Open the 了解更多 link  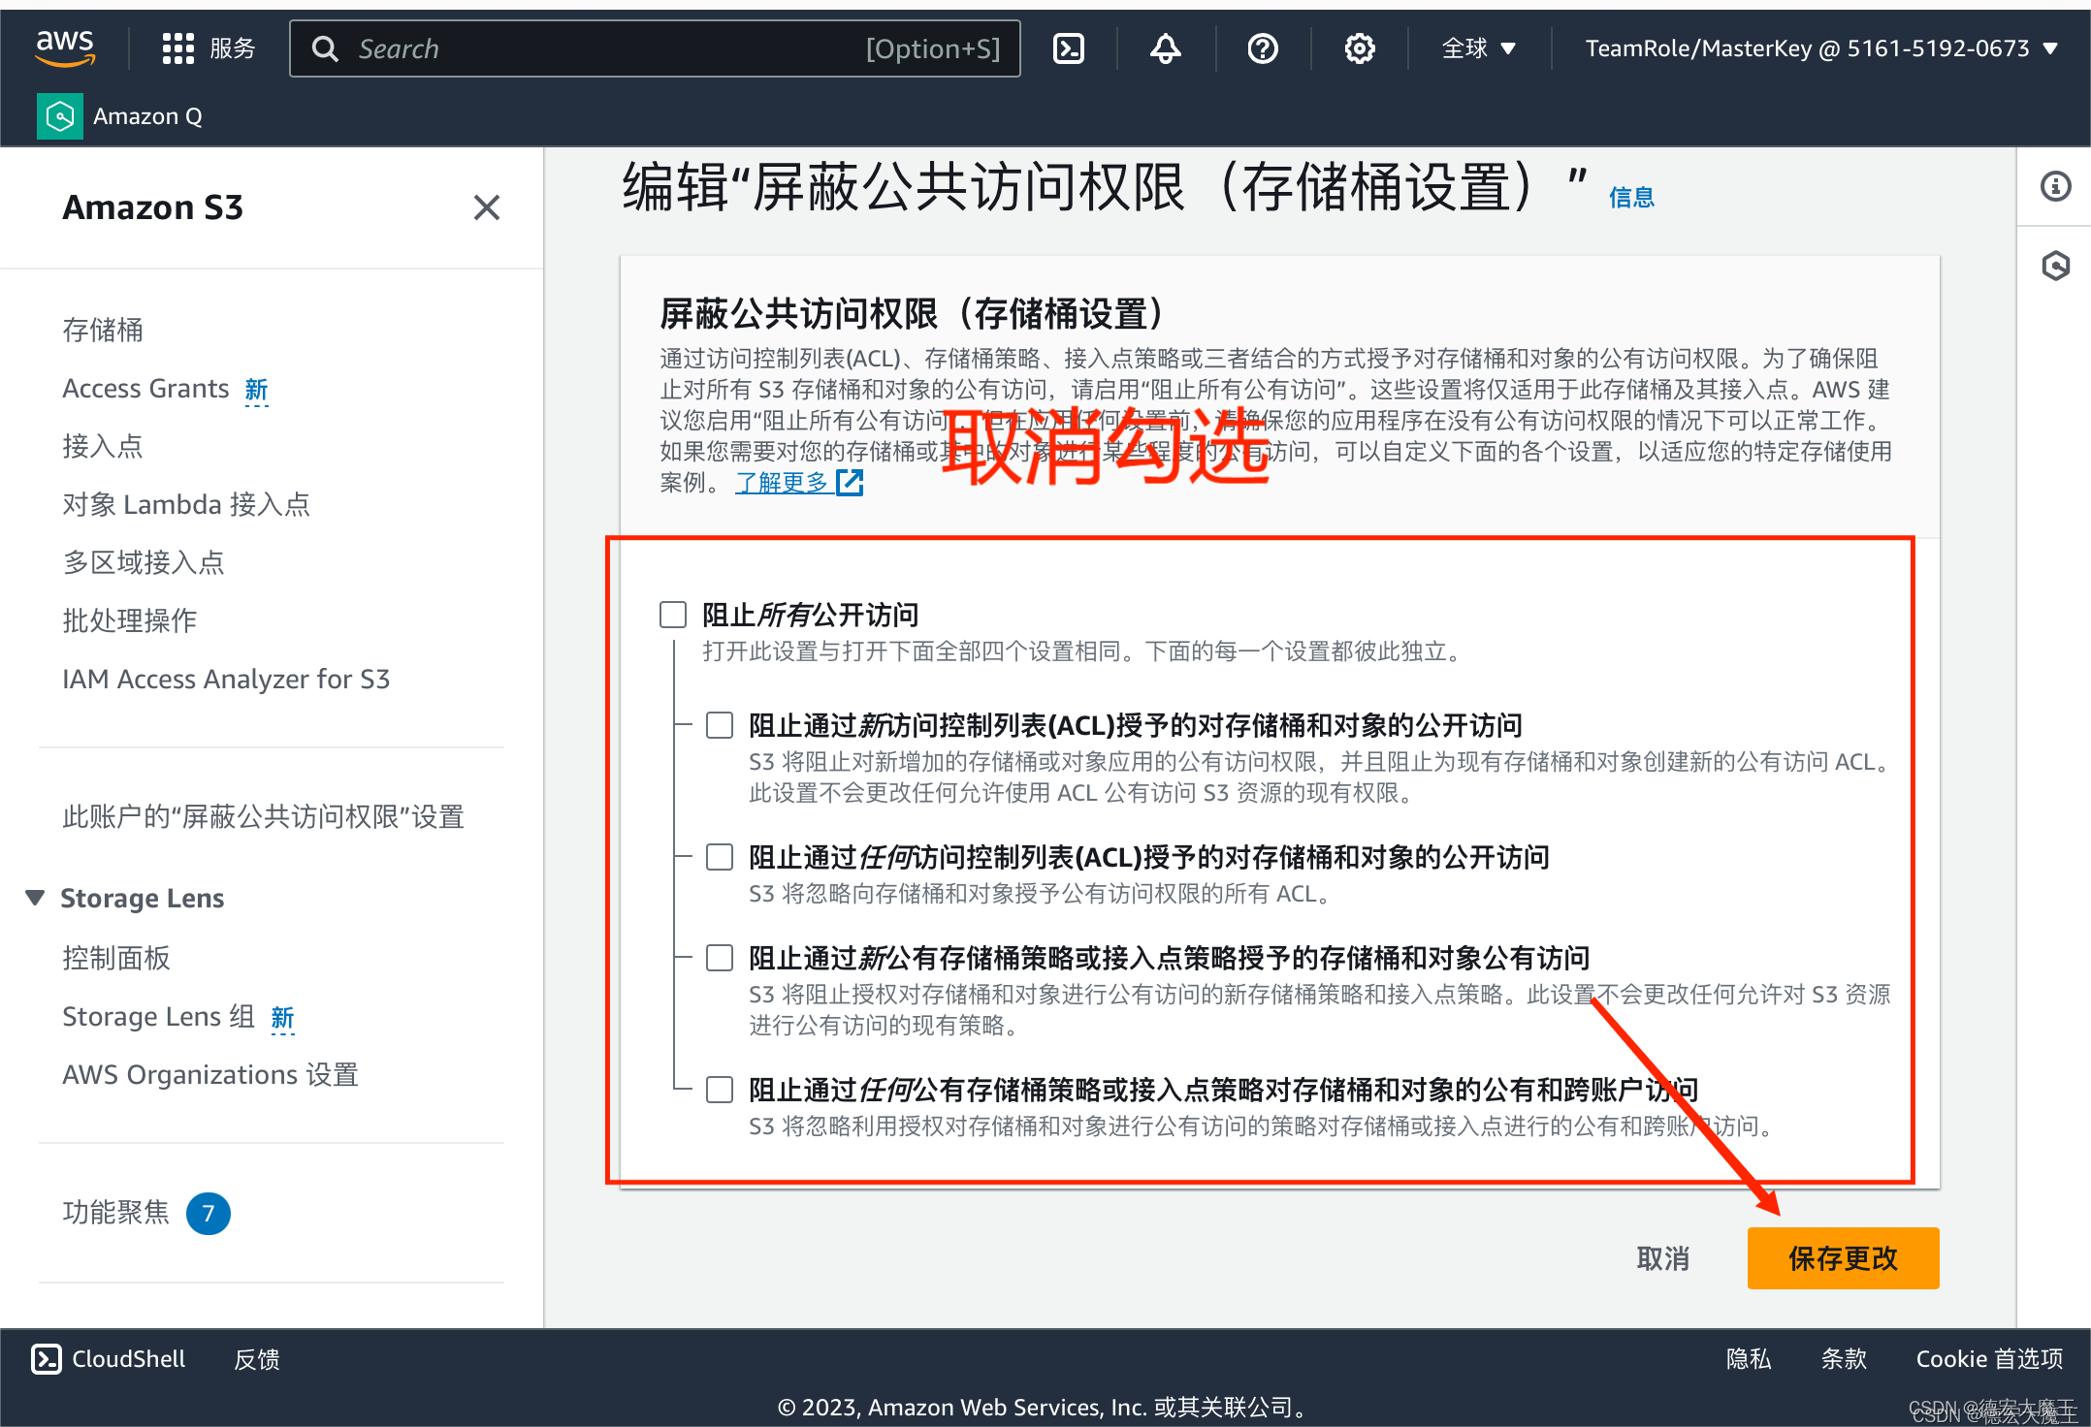782,483
